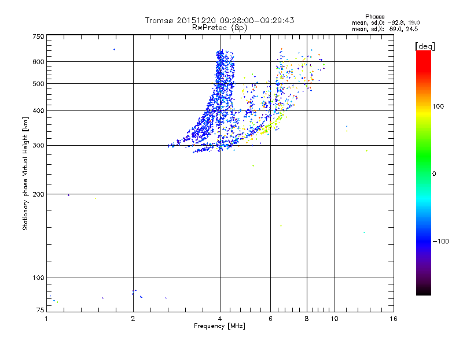Screen dimensions: 463x347
Task: Click the x-axis '6' tick label
Action: pos(270,319)
